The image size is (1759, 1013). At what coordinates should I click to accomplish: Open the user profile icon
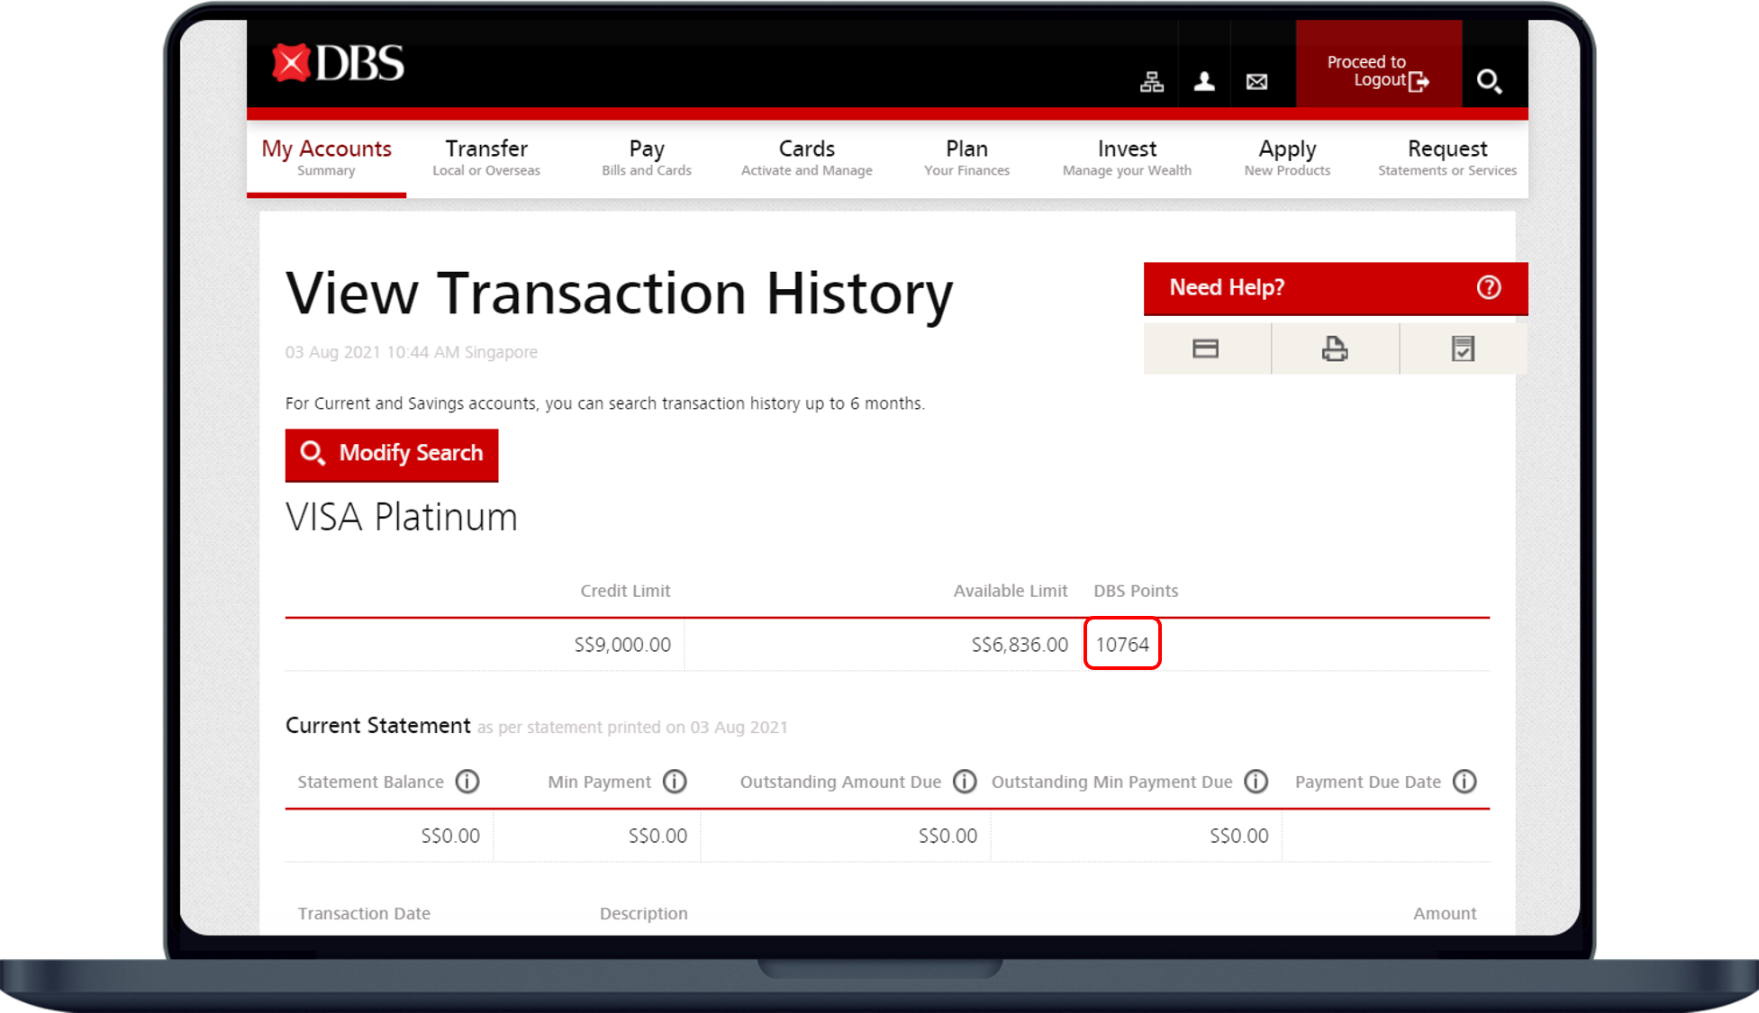(x=1204, y=82)
